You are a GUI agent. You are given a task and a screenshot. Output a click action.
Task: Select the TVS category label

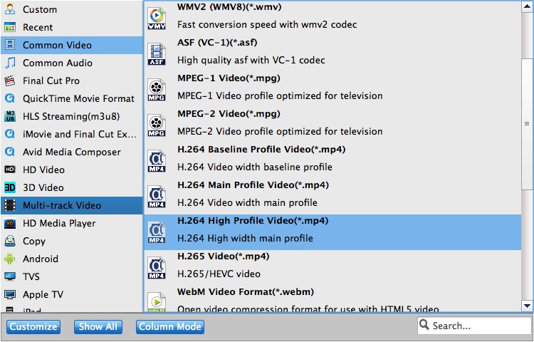point(31,276)
